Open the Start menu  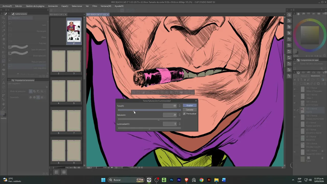[103, 180]
